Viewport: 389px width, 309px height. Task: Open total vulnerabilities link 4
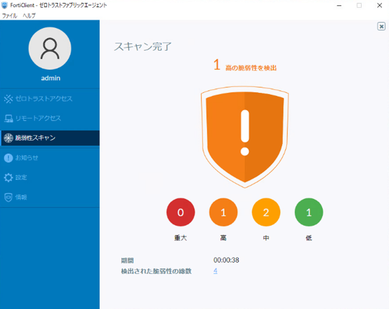pos(215,271)
